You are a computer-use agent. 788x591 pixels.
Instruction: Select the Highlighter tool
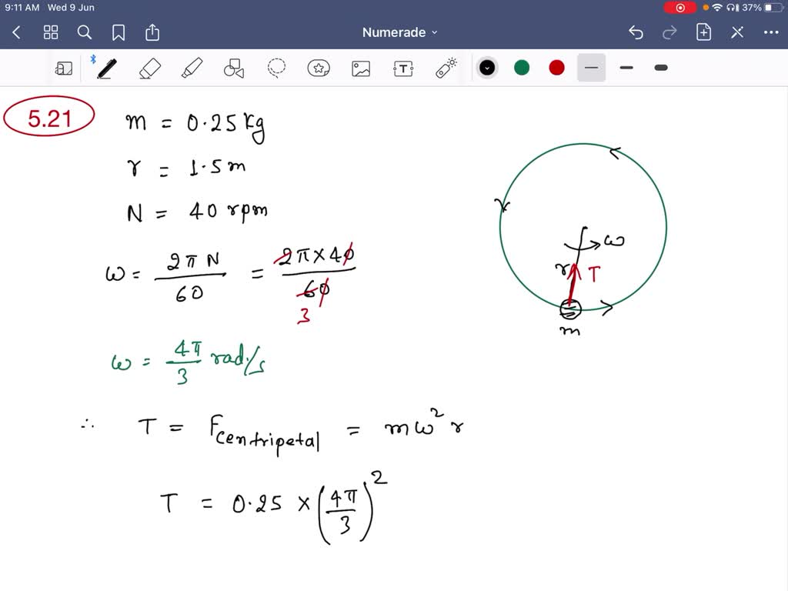(x=192, y=68)
